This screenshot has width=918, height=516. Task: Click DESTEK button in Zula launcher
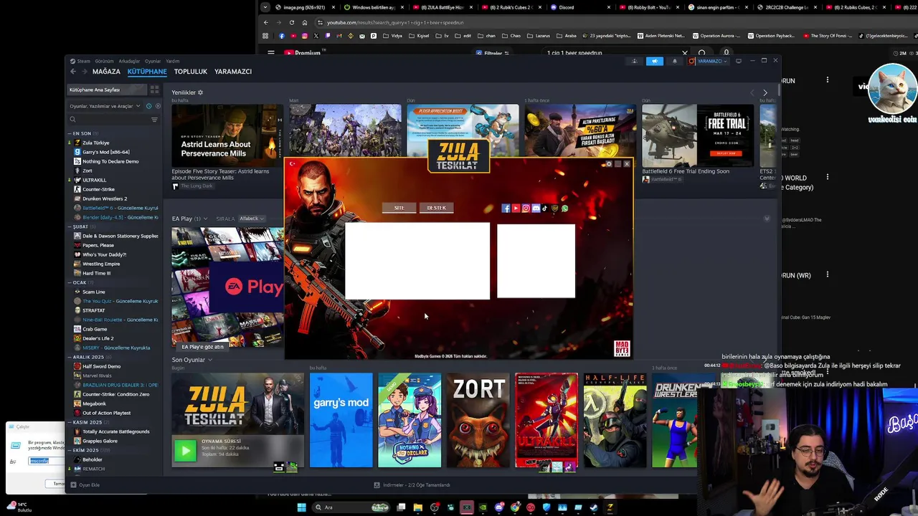[436, 208]
